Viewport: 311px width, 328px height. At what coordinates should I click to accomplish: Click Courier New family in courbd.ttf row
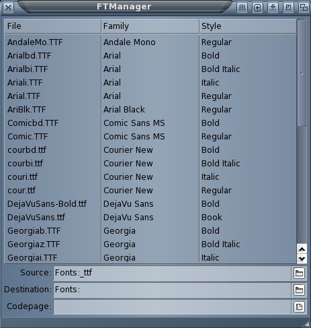[128, 150]
